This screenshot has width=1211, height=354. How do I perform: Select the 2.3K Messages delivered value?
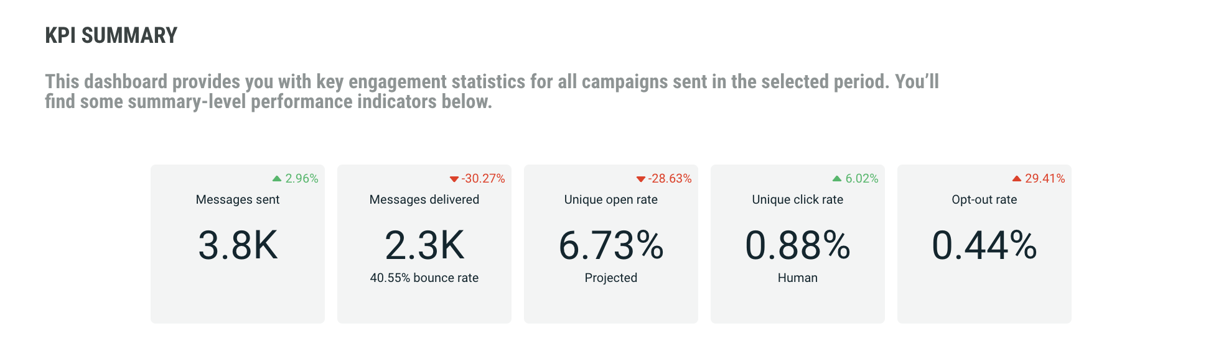coord(424,245)
